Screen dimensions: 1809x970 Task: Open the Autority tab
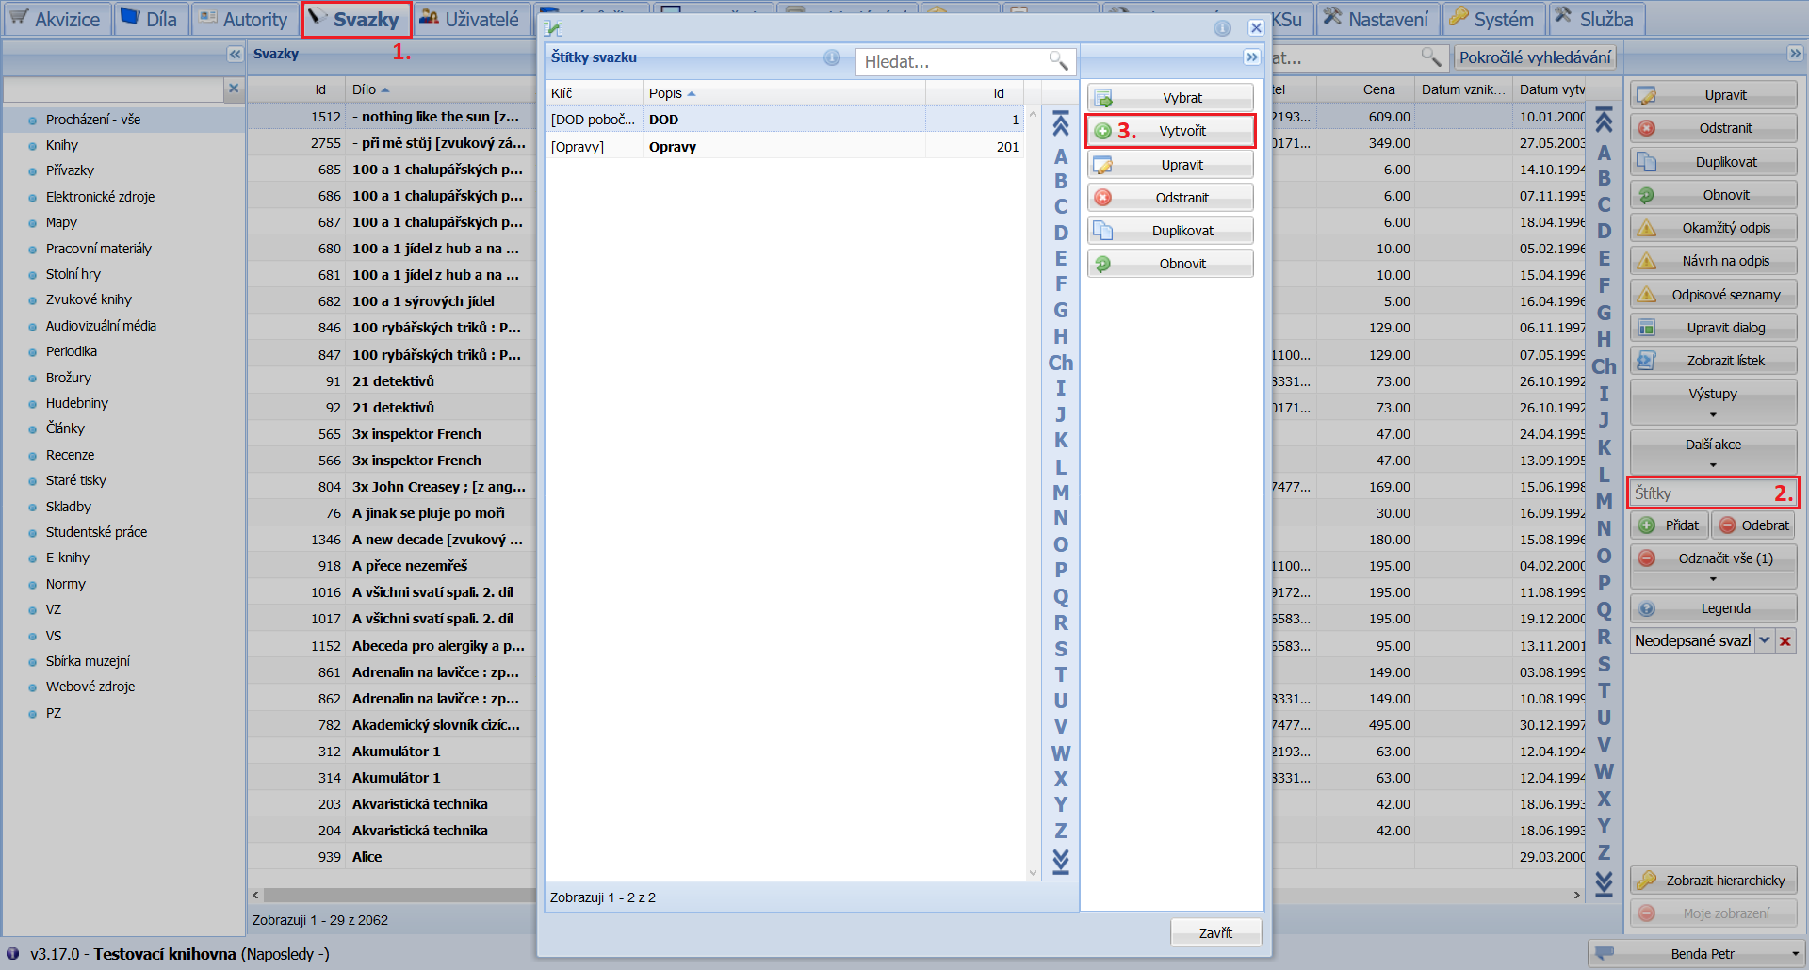click(x=244, y=19)
